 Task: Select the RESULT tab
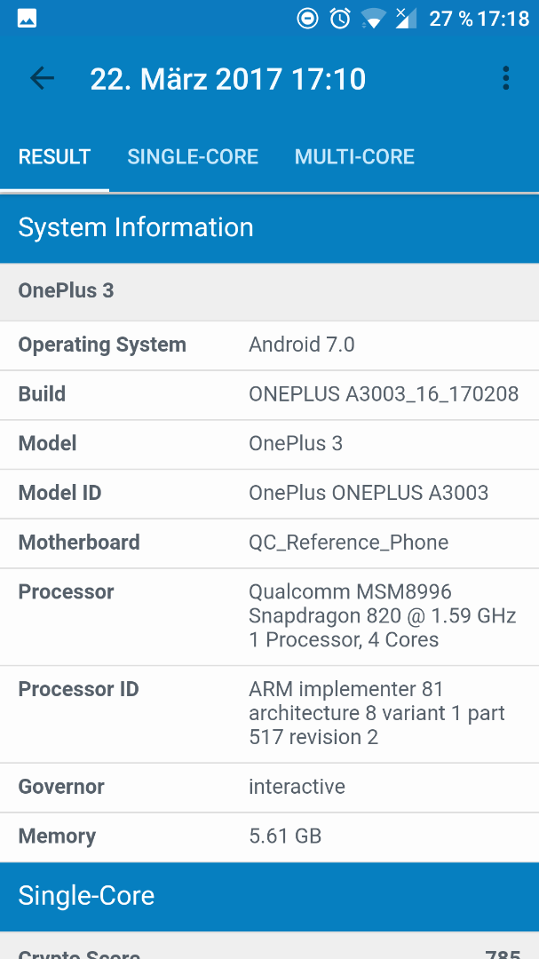(x=54, y=156)
